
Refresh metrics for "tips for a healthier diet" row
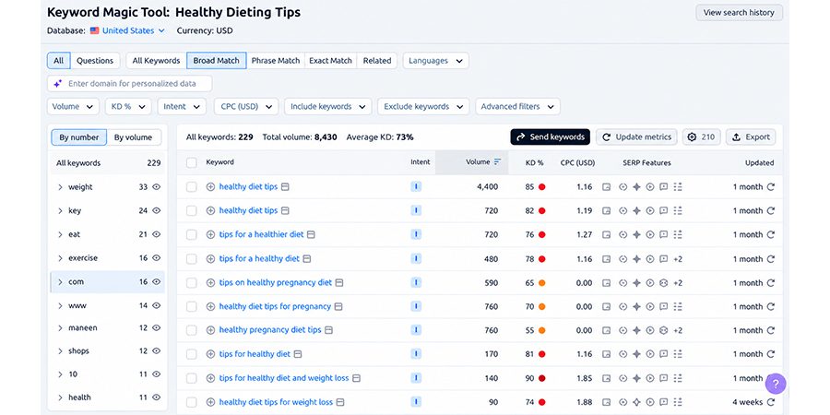(771, 234)
